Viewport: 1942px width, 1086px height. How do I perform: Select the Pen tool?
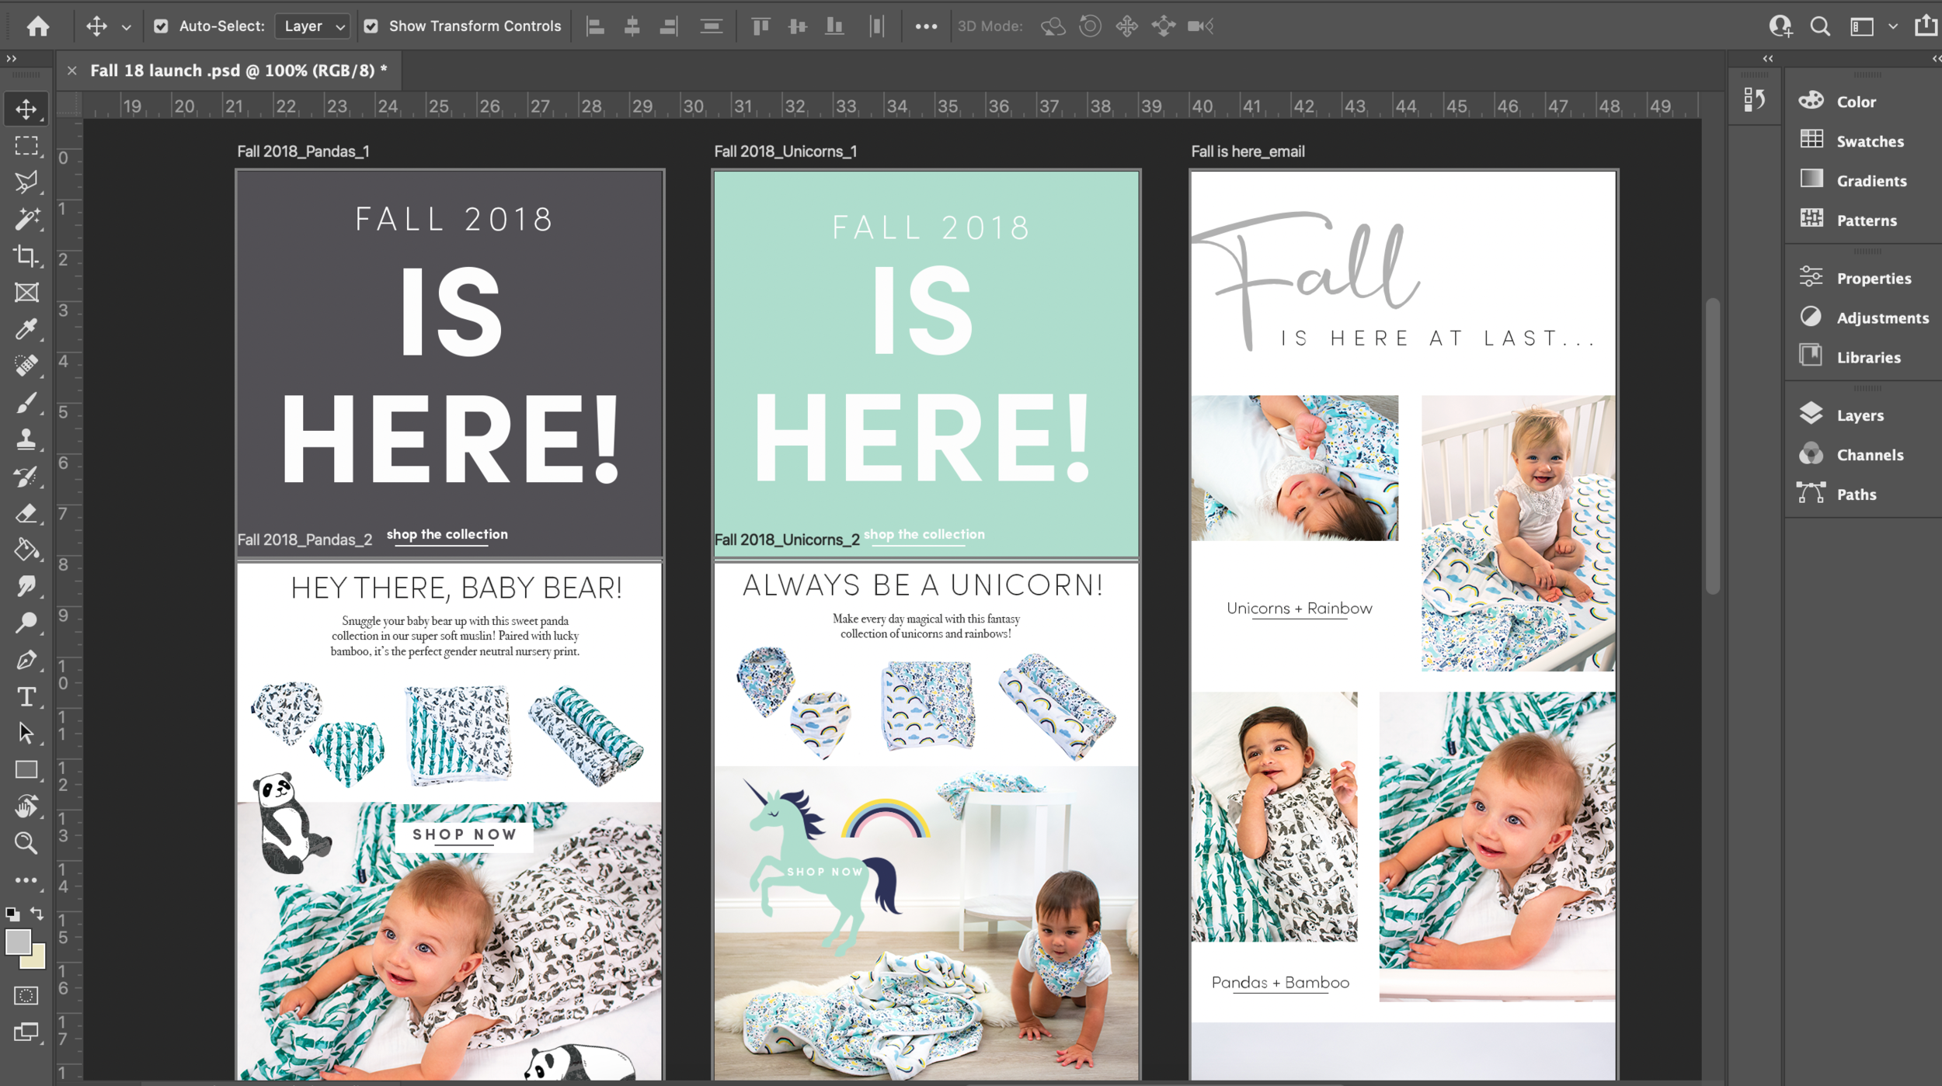[x=26, y=660]
